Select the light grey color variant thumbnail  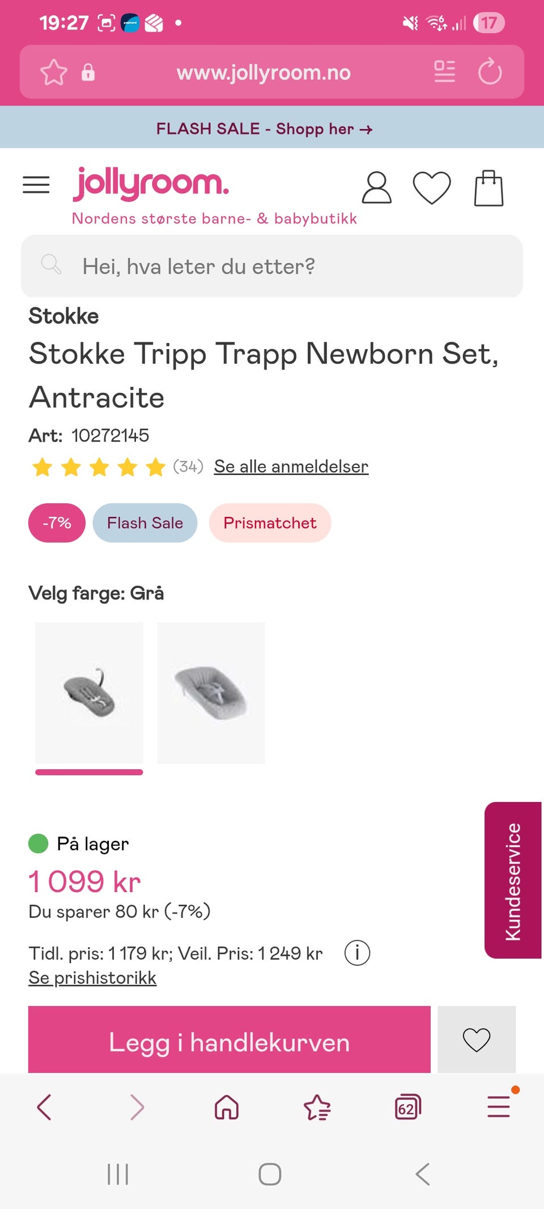[x=211, y=693]
